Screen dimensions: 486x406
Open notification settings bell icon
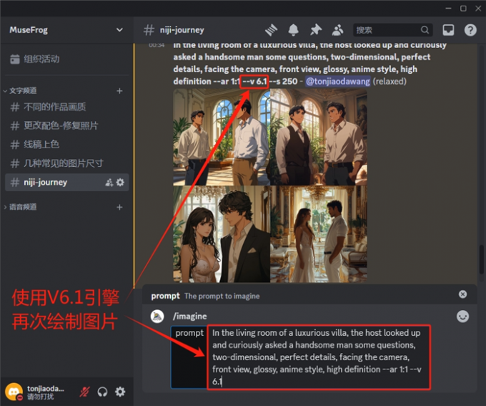[x=293, y=30]
